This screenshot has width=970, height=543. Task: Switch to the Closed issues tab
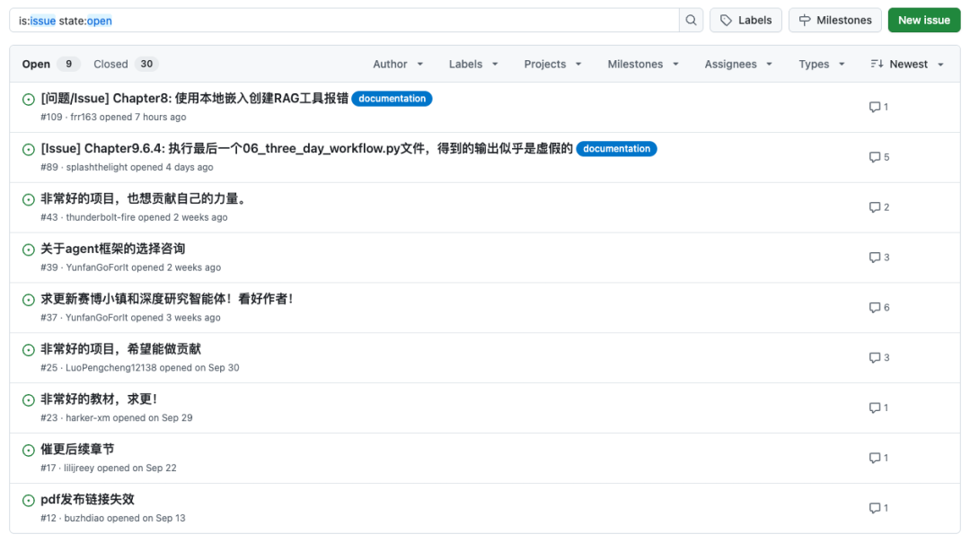click(110, 64)
